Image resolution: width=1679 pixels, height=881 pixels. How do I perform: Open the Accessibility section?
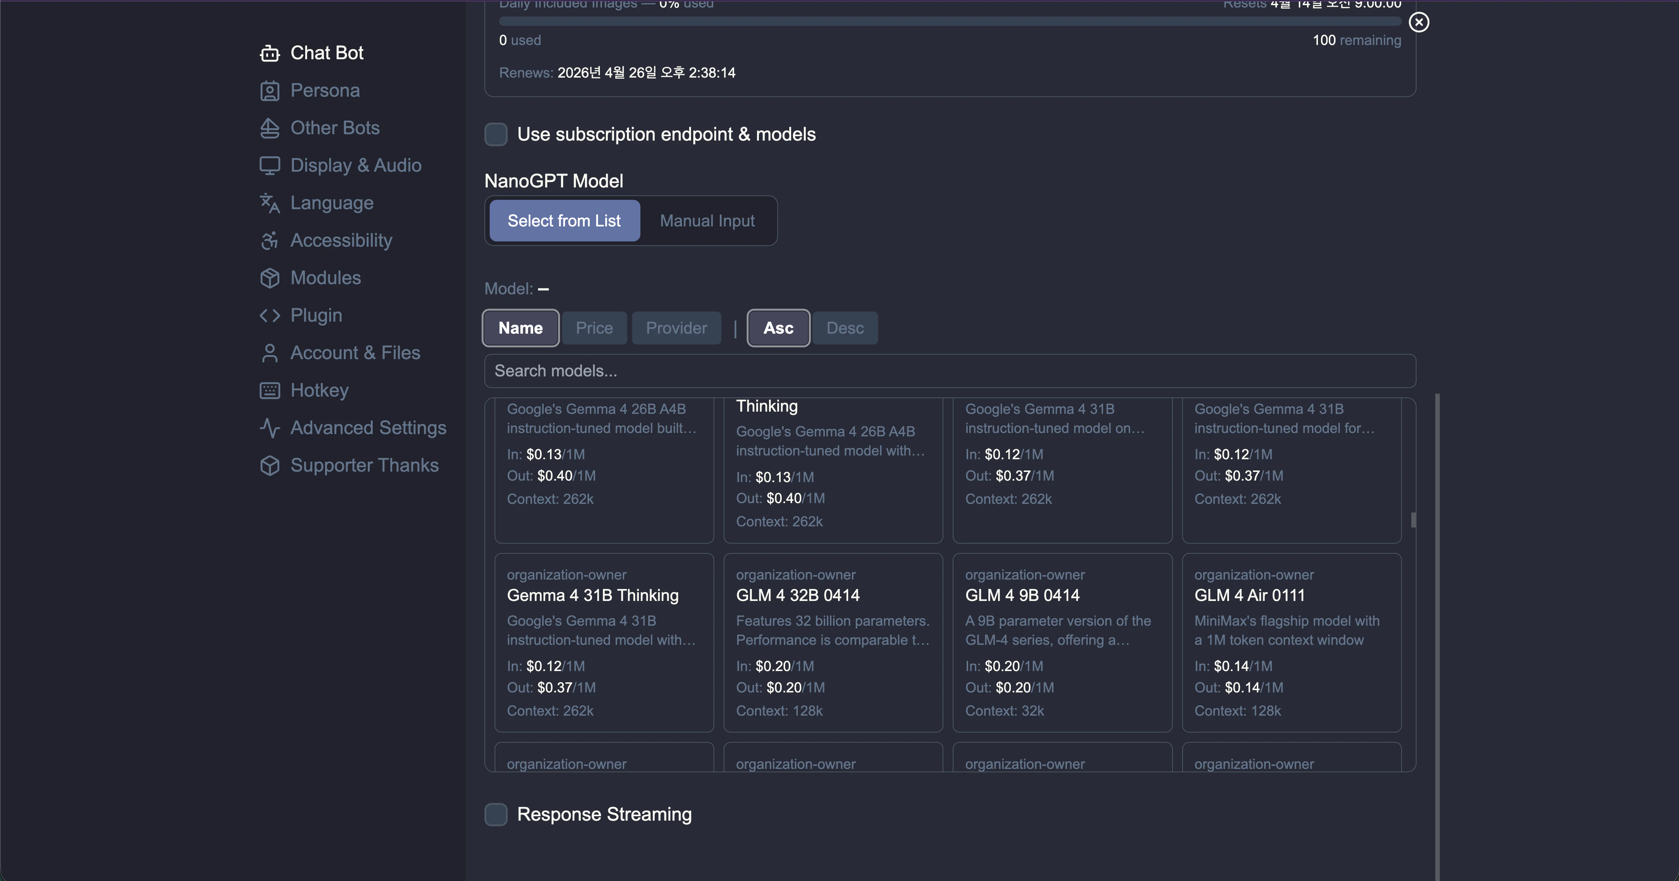(x=342, y=240)
